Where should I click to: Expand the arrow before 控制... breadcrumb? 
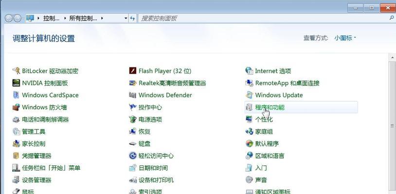point(38,18)
